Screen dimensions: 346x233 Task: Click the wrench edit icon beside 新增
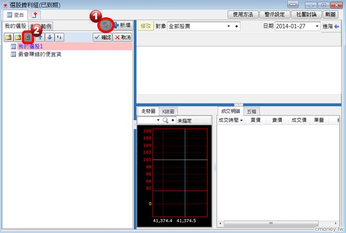point(105,25)
